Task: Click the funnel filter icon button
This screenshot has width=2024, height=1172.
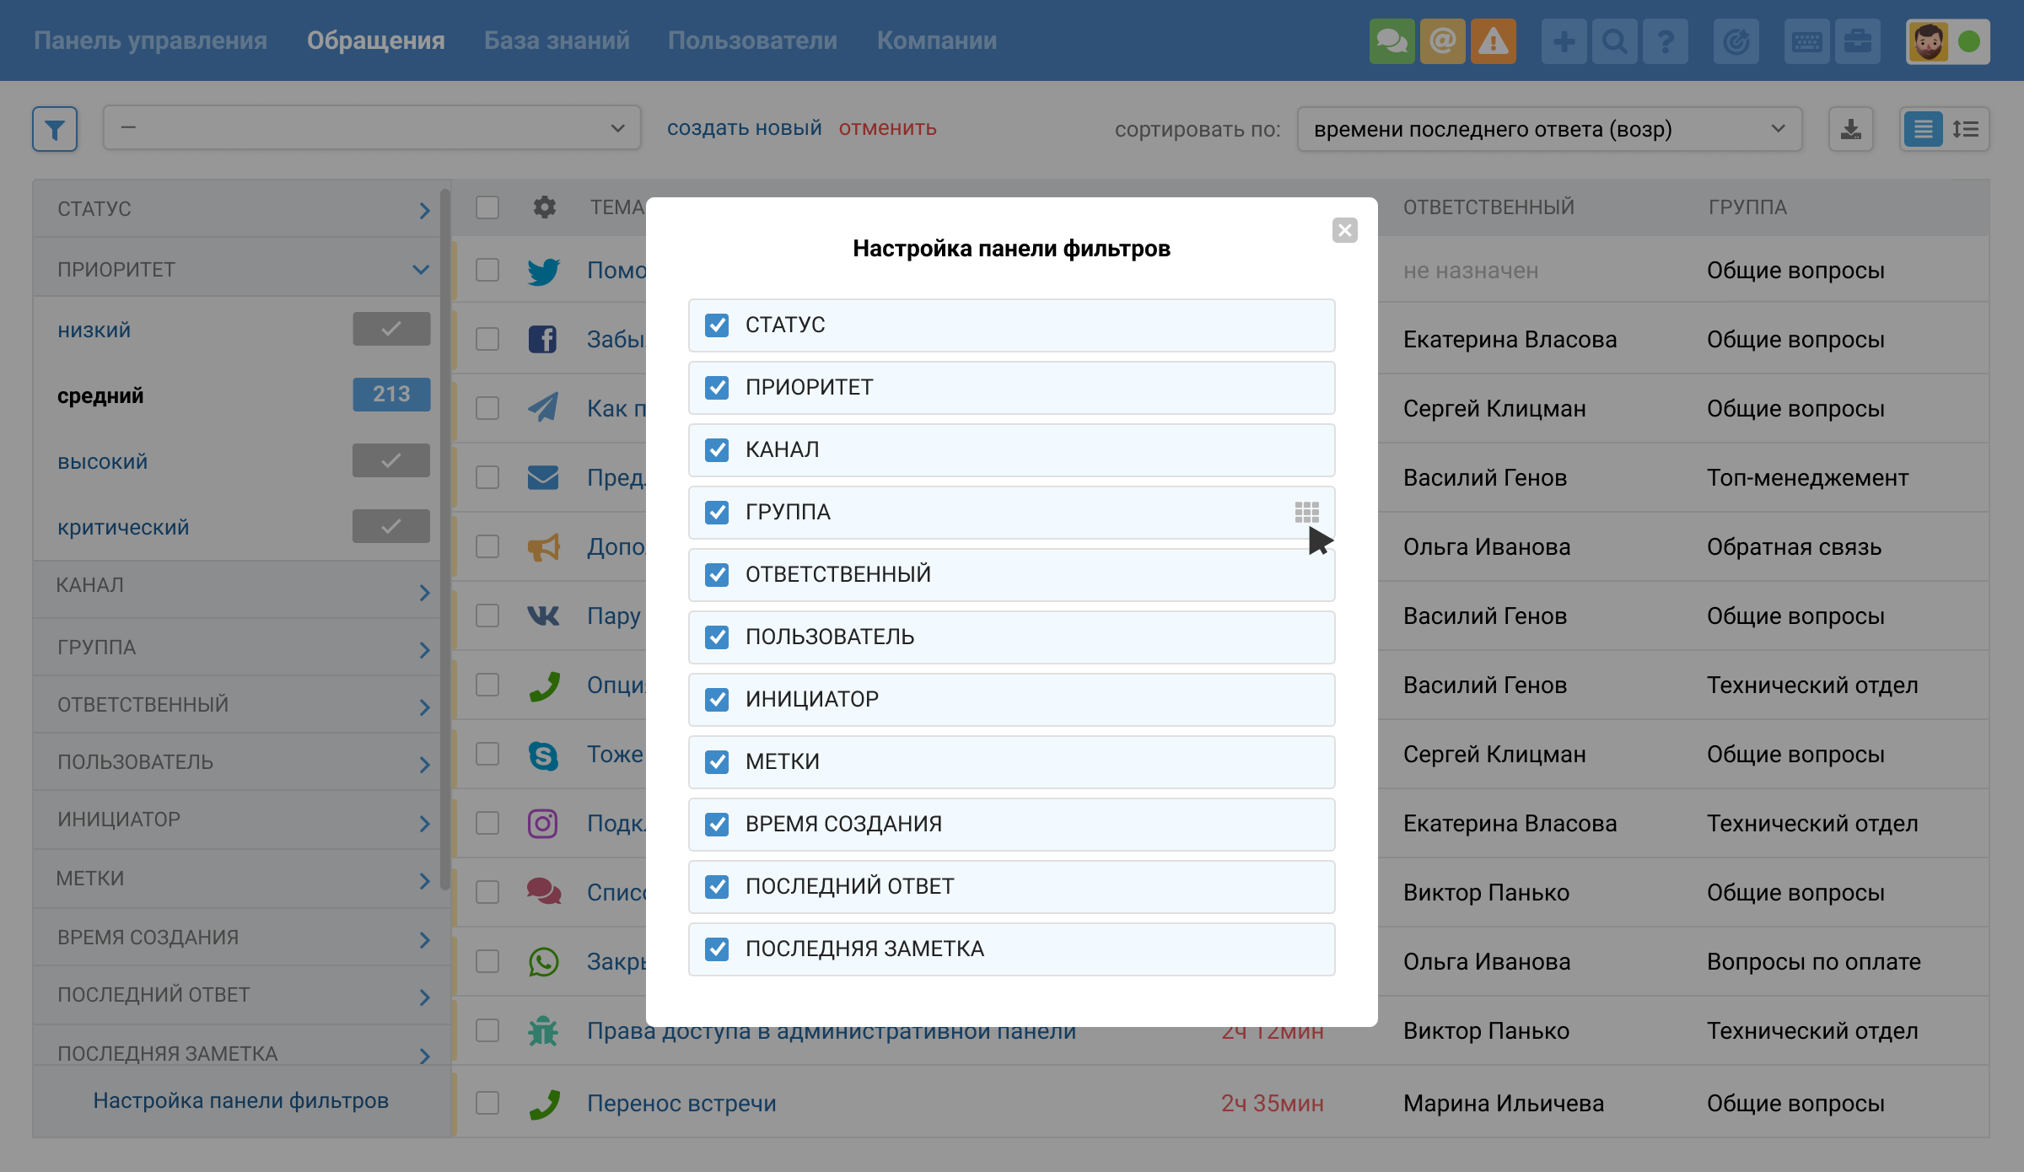Action: 55,129
